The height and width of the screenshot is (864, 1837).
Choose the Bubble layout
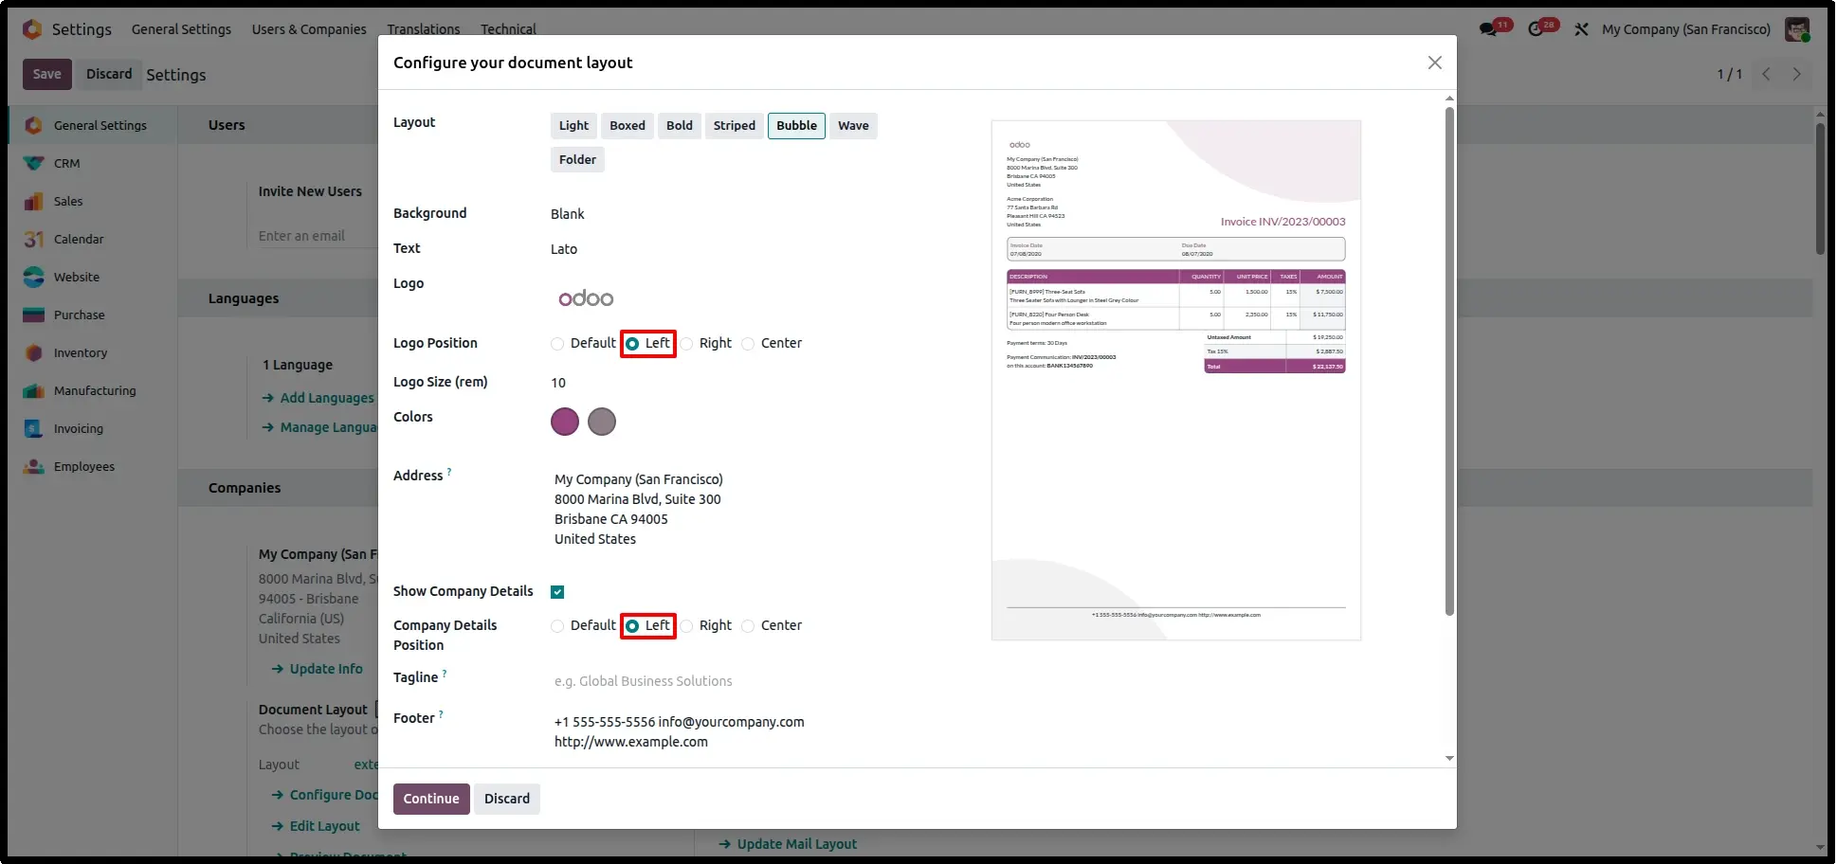pos(796,126)
